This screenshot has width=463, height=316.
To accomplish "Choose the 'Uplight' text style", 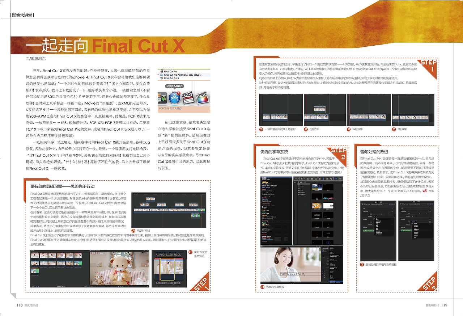I will pos(264,241).
